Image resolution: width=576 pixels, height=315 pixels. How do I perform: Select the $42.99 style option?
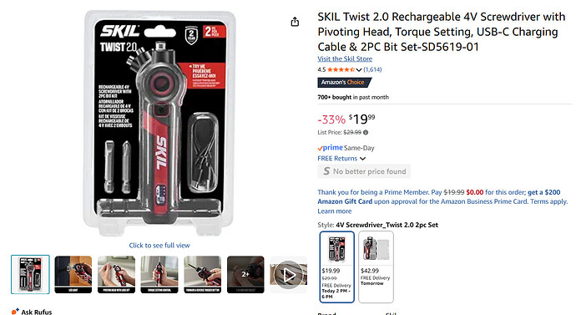(x=376, y=267)
